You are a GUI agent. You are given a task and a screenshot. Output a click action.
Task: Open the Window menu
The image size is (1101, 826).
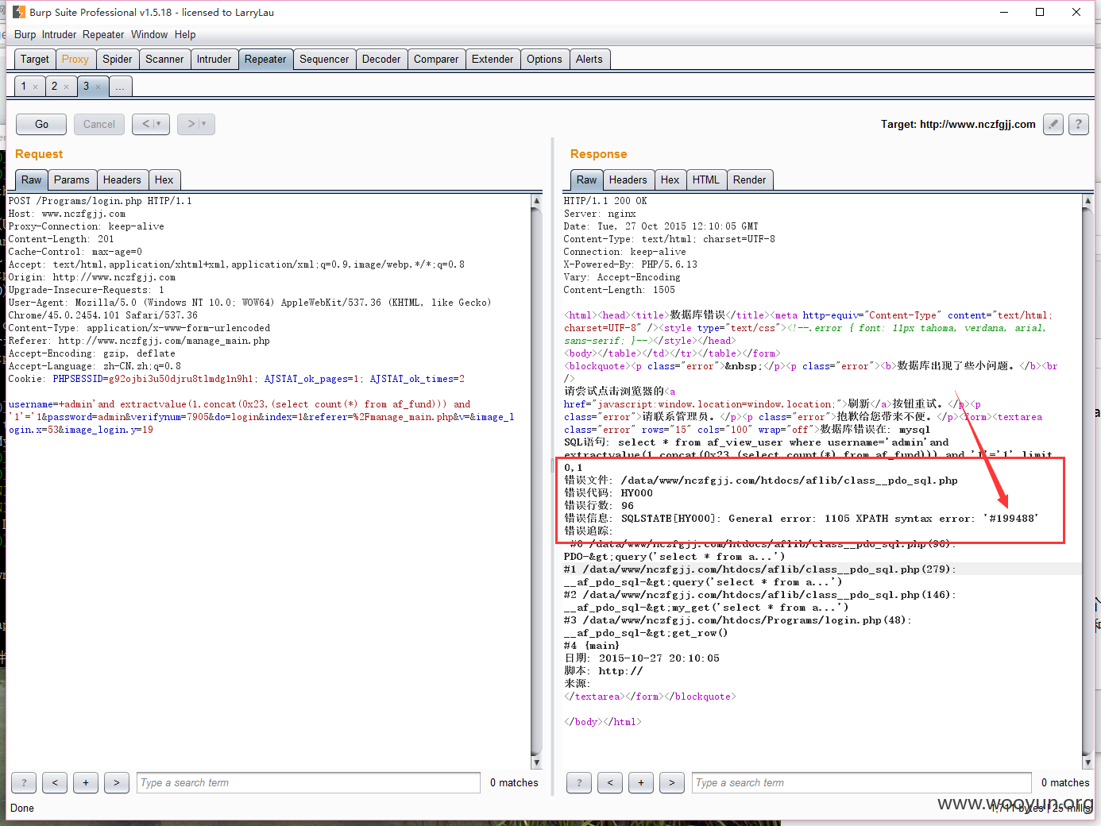[x=149, y=34]
